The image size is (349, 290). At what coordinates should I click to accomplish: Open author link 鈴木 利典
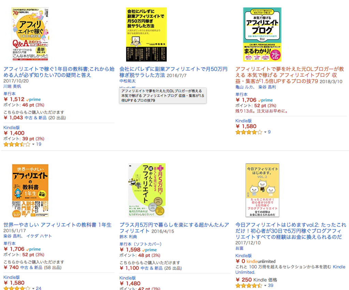(128, 237)
